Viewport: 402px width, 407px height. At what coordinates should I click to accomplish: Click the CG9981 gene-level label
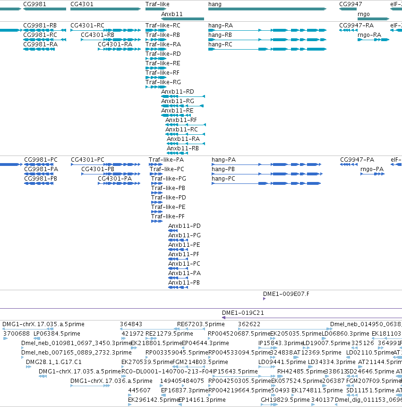click(x=34, y=4)
